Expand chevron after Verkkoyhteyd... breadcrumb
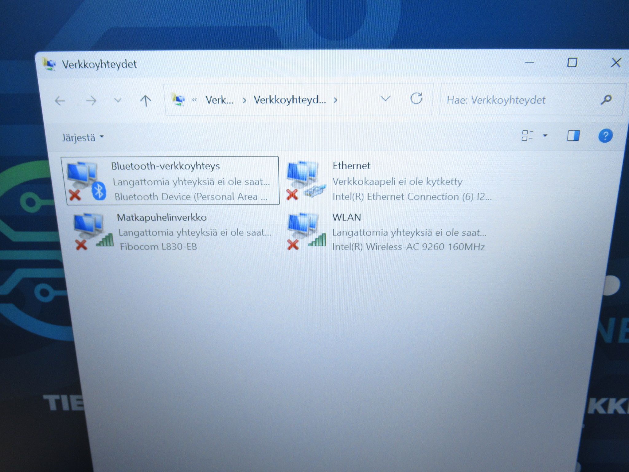Viewport: 629px width, 472px height. 336,100
